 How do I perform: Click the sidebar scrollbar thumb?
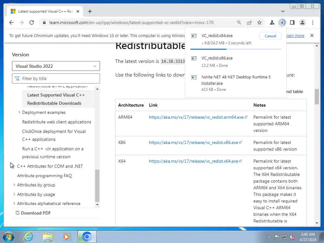coord(97,185)
